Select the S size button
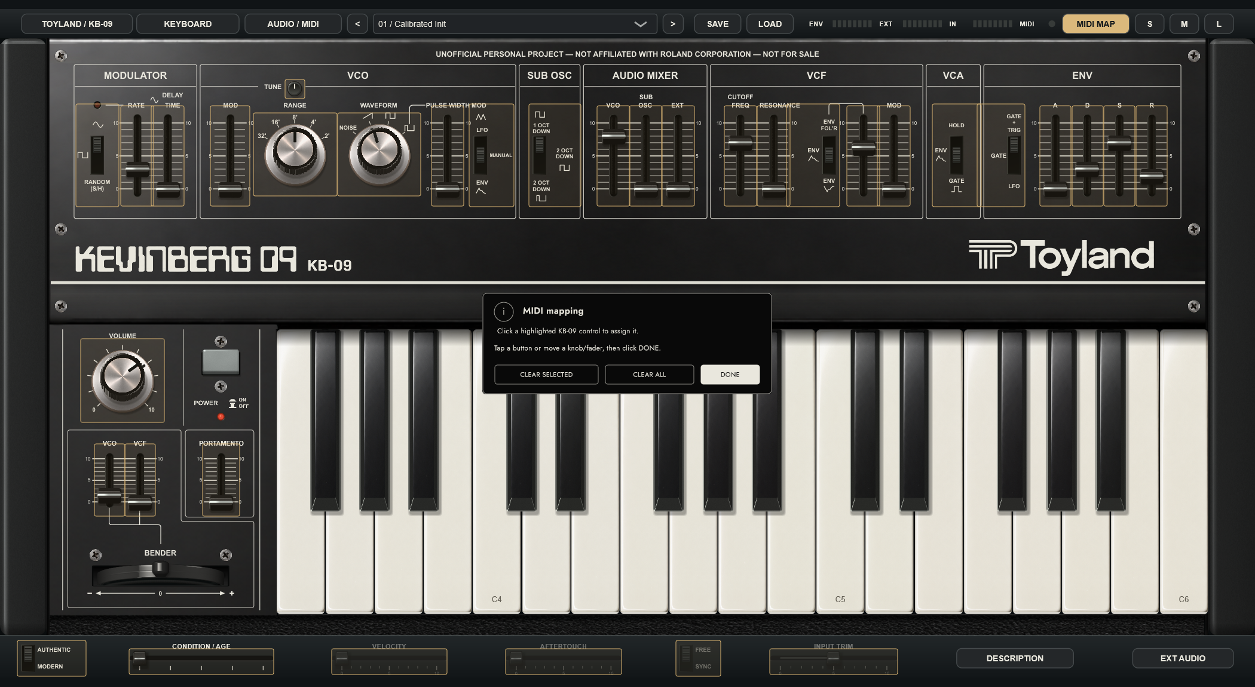1255x687 pixels. tap(1149, 24)
